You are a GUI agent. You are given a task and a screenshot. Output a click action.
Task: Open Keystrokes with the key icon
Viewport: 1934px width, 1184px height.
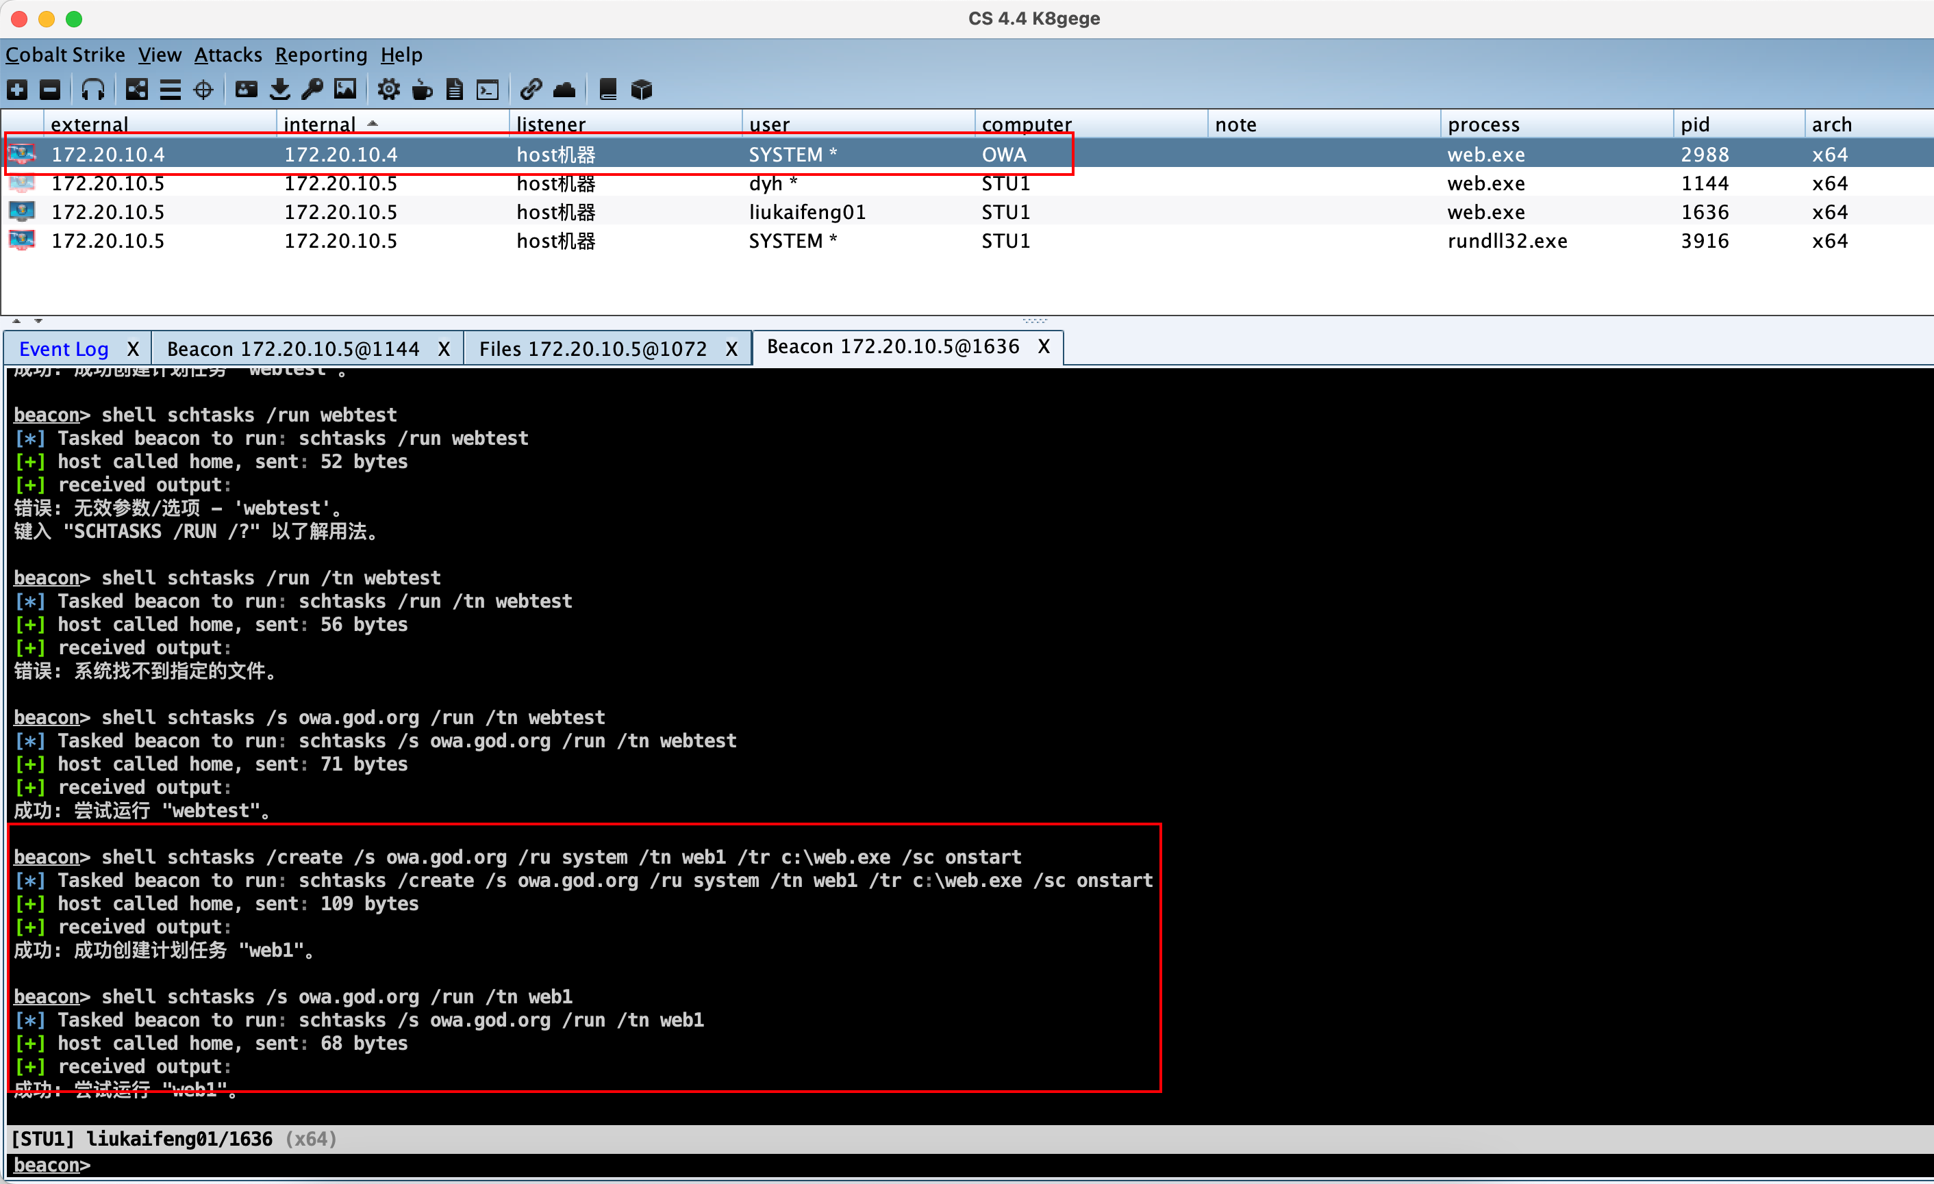pyautogui.click(x=312, y=90)
